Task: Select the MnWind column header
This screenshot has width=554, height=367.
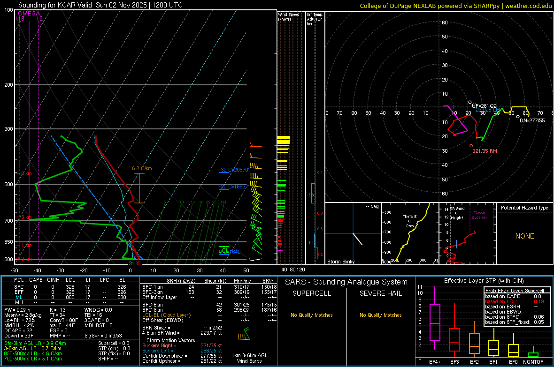Action: [x=242, y=281]
